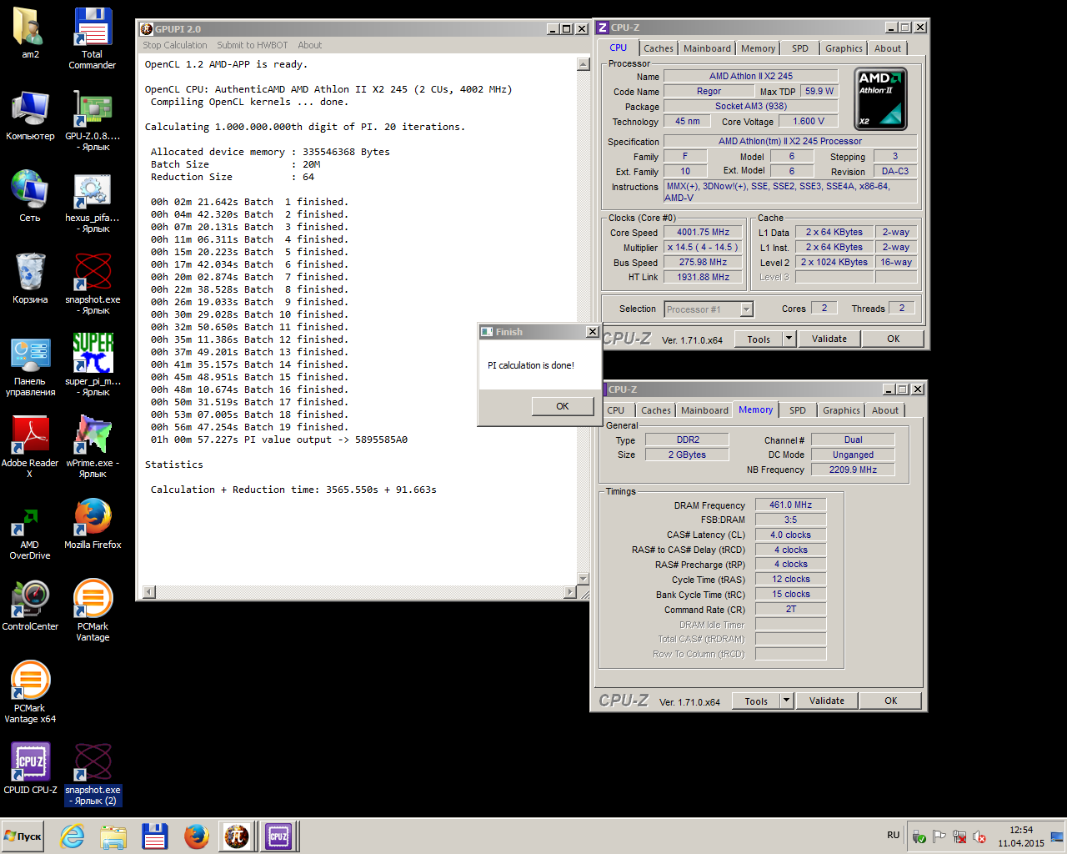
Task: Launch Total Commander desktop shortcut
Action: tap(93, 27)
